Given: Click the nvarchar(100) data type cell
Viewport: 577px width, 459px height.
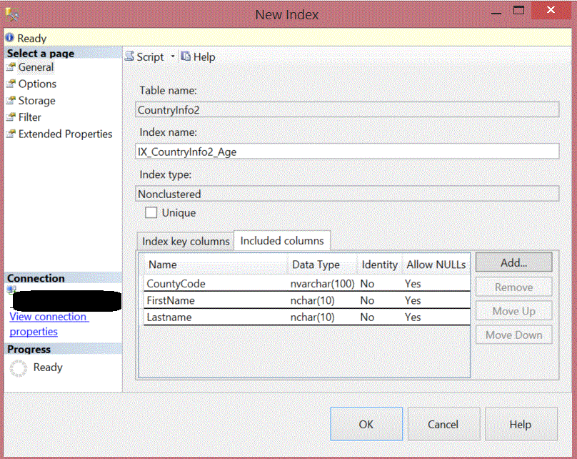Looking at the screenshot, I should pyautogui.click(x=322, y=284).
